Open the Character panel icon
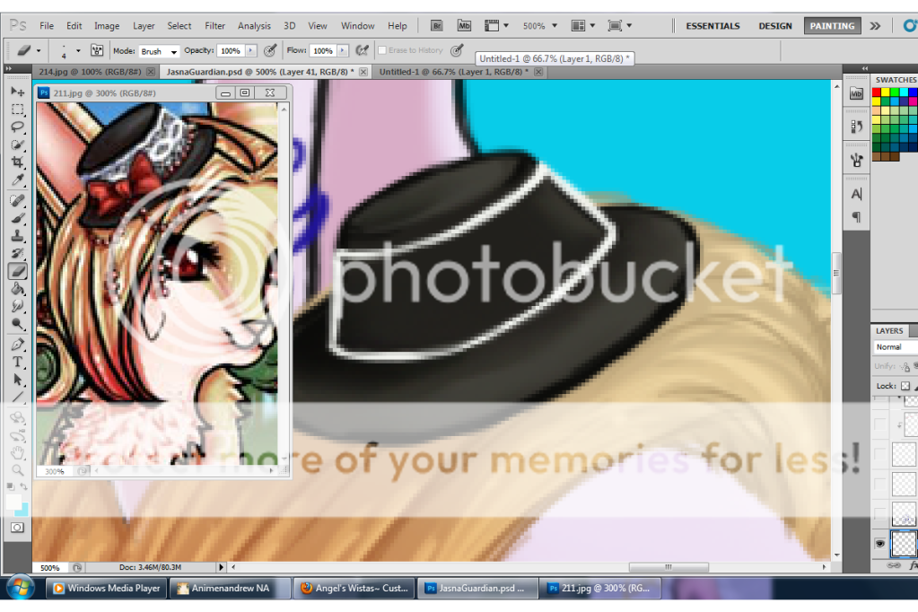 pos(856,194)
